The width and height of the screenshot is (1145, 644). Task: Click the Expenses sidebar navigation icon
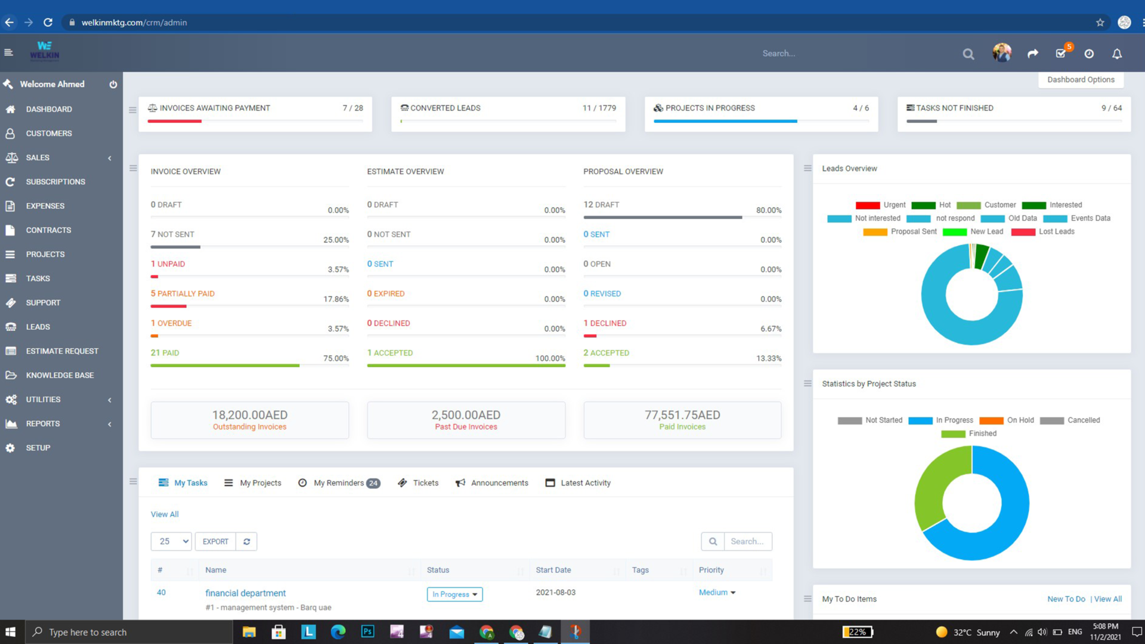(x=12, y=205)
